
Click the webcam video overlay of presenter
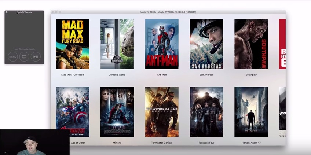(x=35, y=142)
